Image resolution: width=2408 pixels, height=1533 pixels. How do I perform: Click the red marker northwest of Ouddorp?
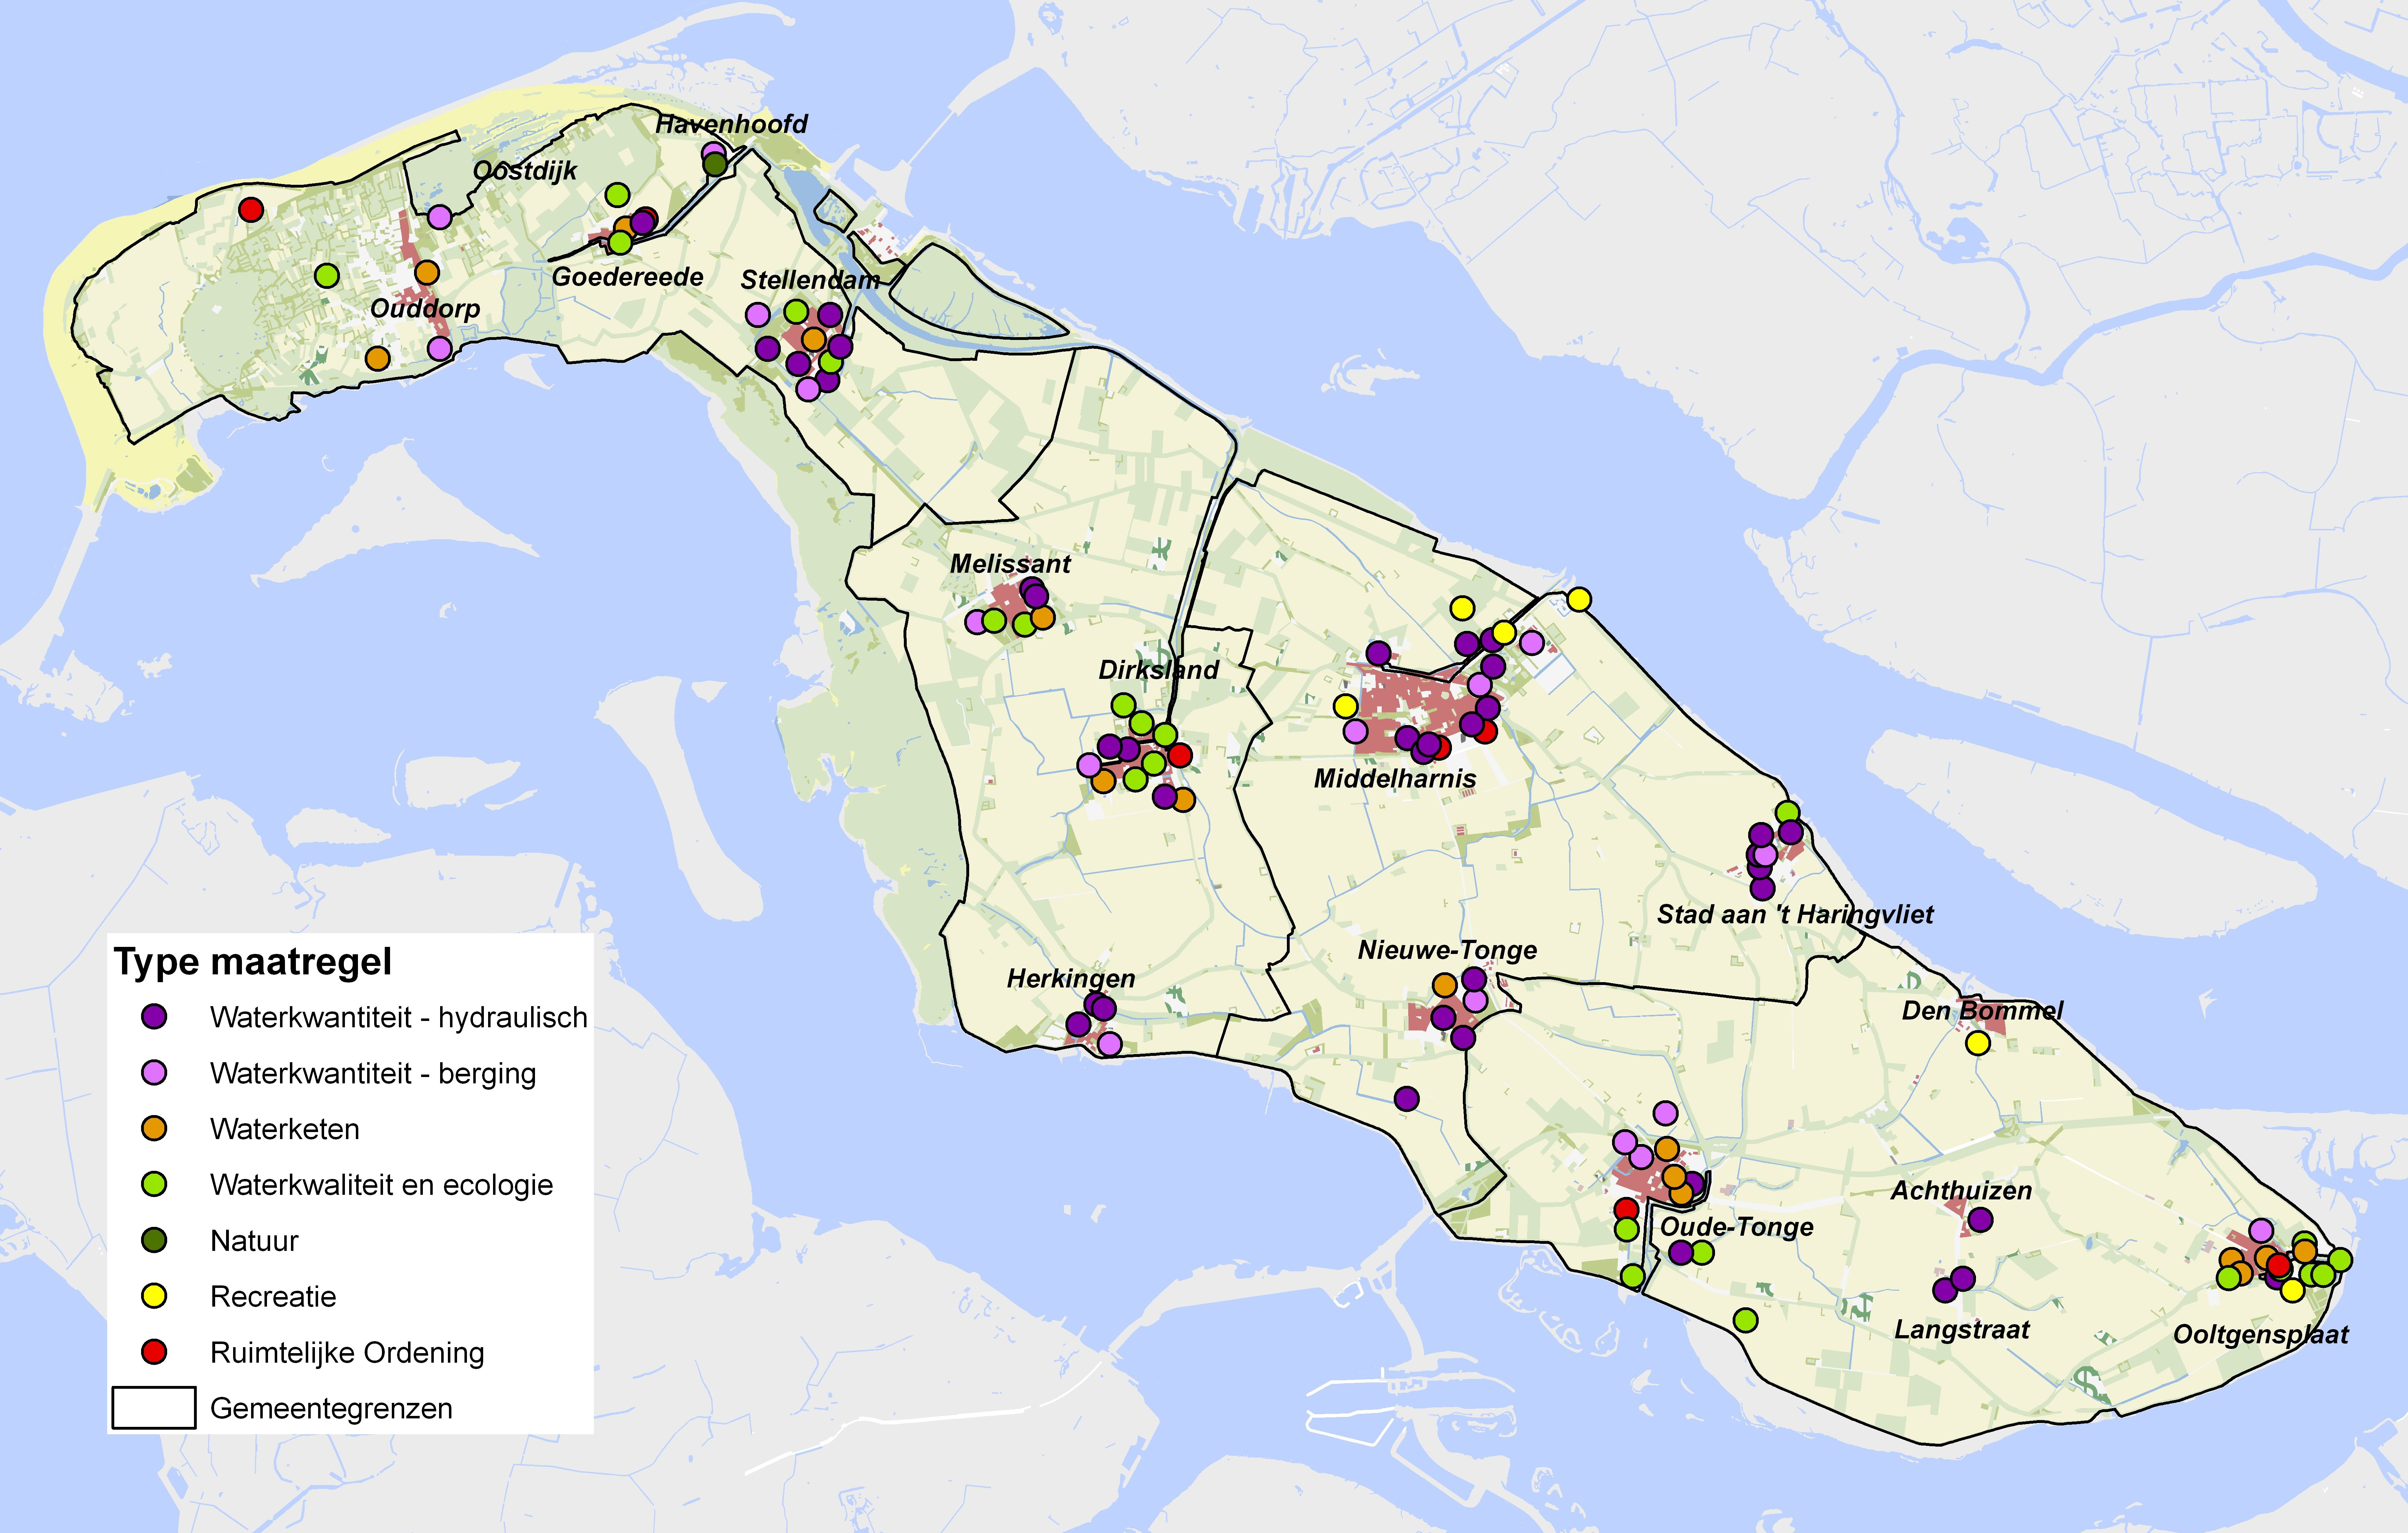pos(251,210)
